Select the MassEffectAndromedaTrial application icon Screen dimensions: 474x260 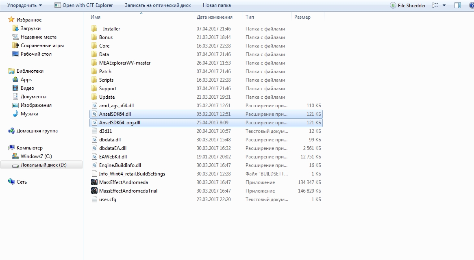[x=94, y=191]
